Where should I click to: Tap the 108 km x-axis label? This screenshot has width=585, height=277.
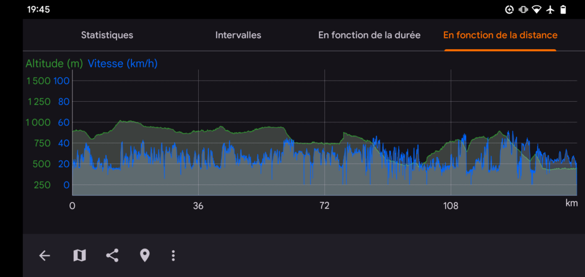click(x=451, y=206)
